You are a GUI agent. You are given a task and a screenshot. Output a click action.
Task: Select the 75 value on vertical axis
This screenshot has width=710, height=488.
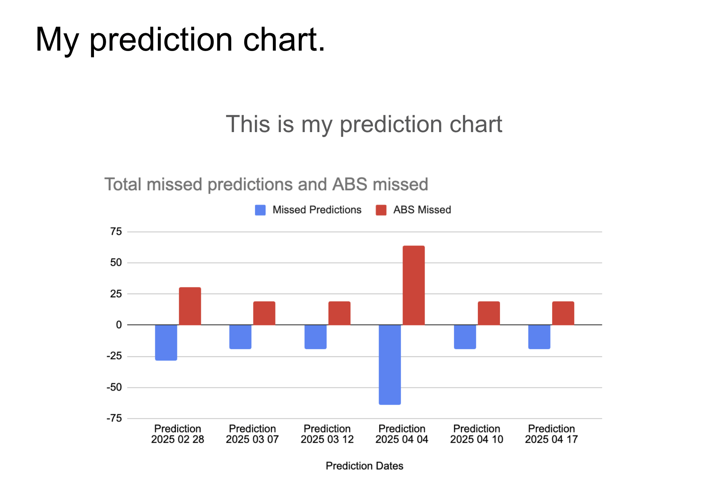pyautogui.click(x=116, y=231)
